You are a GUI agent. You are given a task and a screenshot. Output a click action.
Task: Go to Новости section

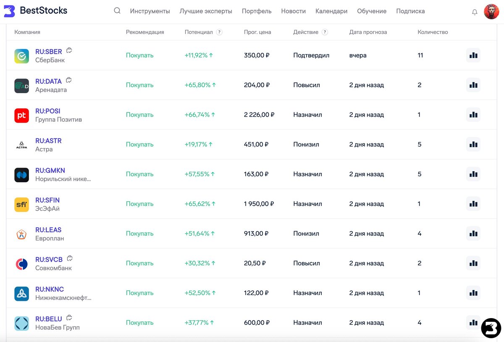(294, 11)
